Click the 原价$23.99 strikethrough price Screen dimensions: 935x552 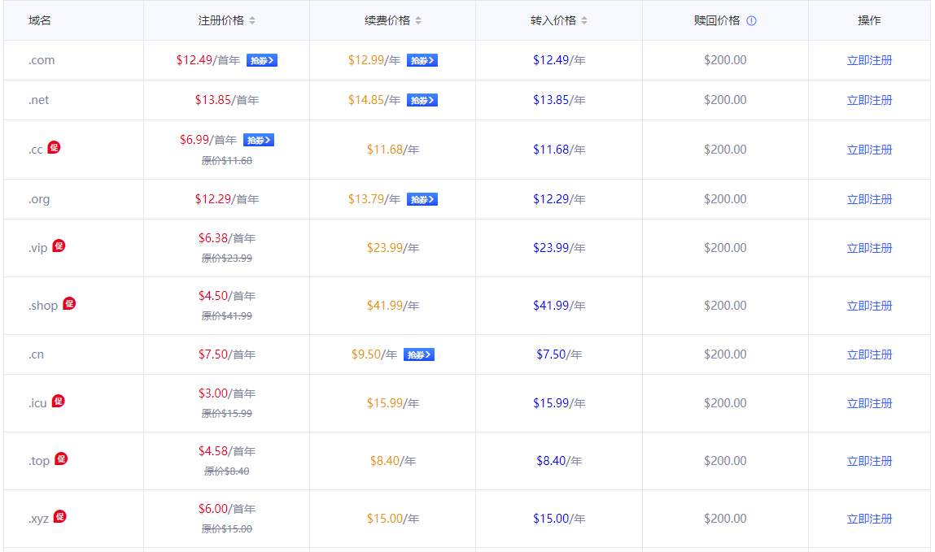tap(226, 259)
